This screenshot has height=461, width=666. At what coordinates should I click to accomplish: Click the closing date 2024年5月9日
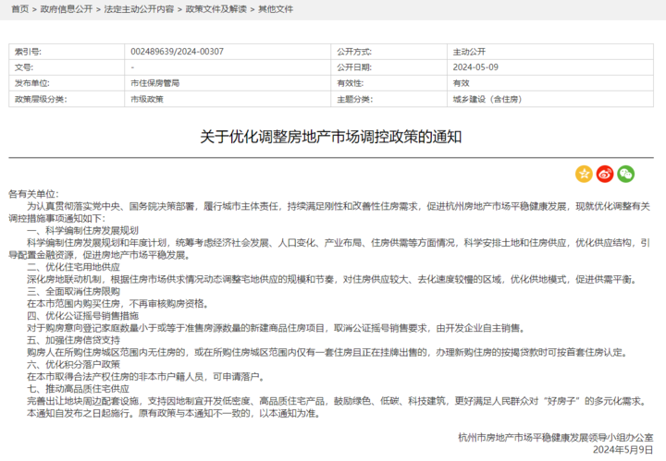click(x=623, y=450)
